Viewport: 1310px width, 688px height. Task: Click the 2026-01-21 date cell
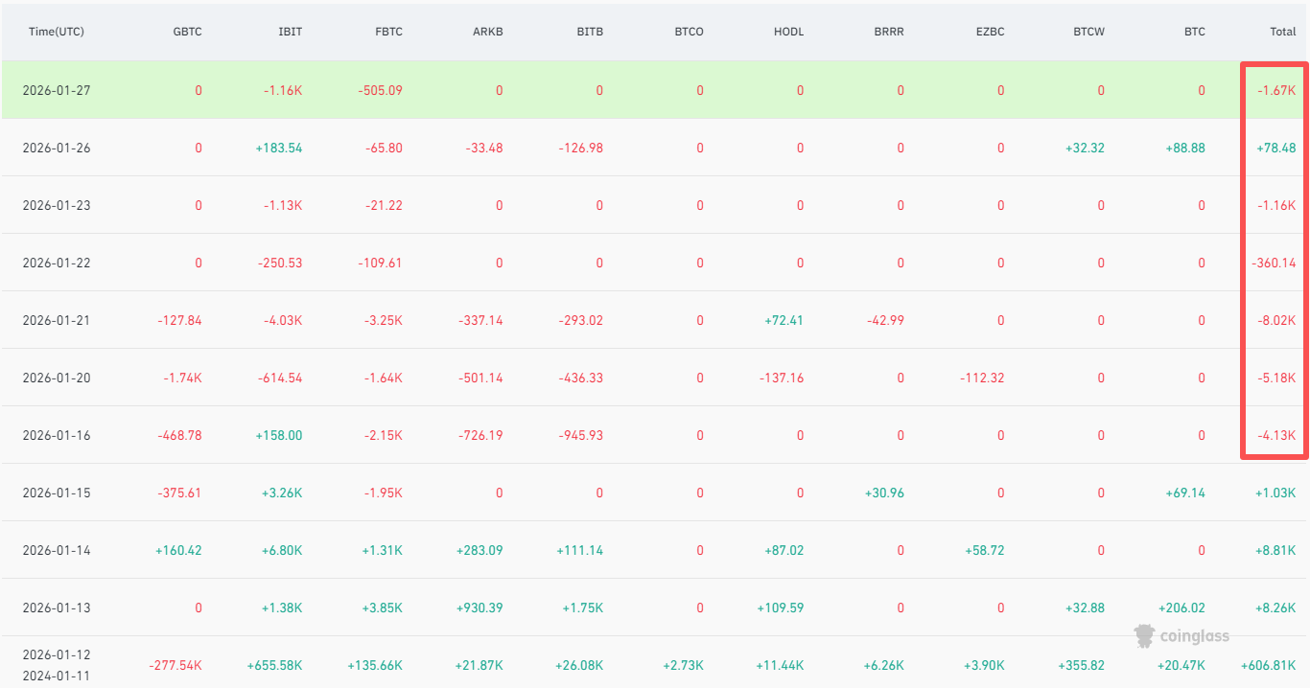click(57, 320)
